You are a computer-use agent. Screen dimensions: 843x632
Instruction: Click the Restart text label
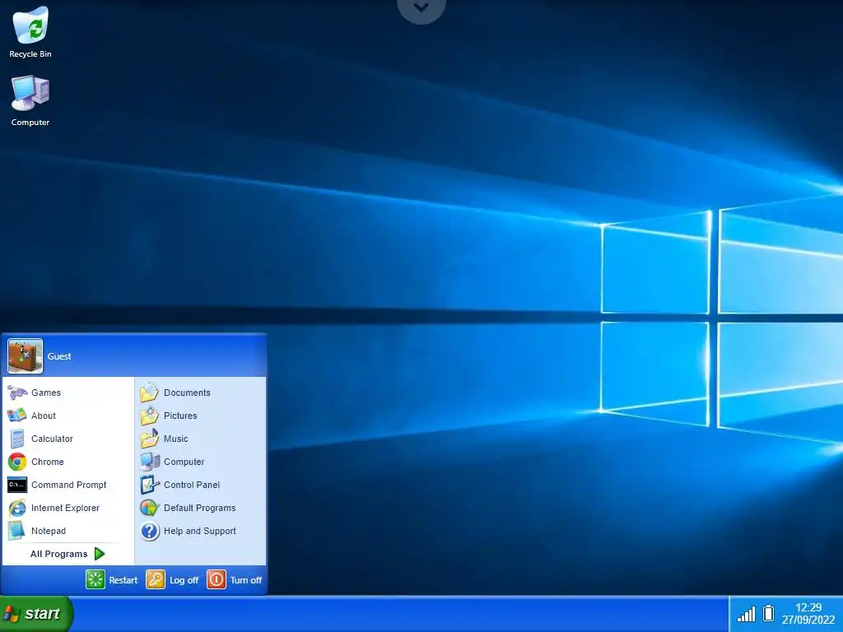[x=123, y=580]
